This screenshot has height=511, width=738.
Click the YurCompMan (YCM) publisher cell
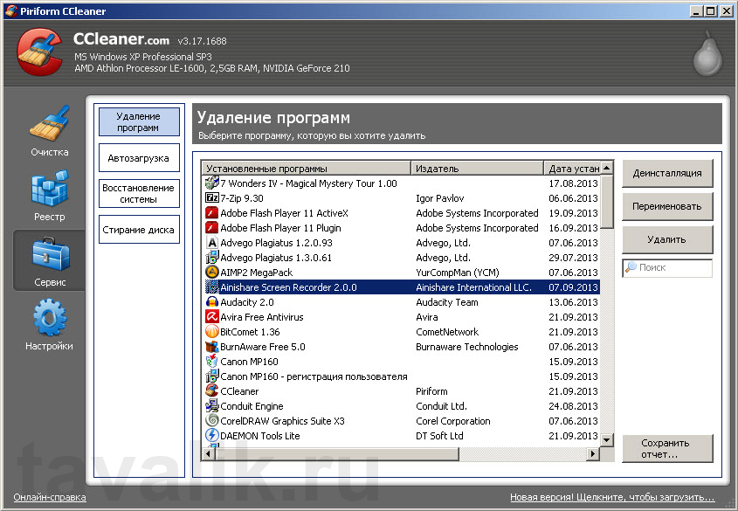pyautogui.click(x=458, y=273)
